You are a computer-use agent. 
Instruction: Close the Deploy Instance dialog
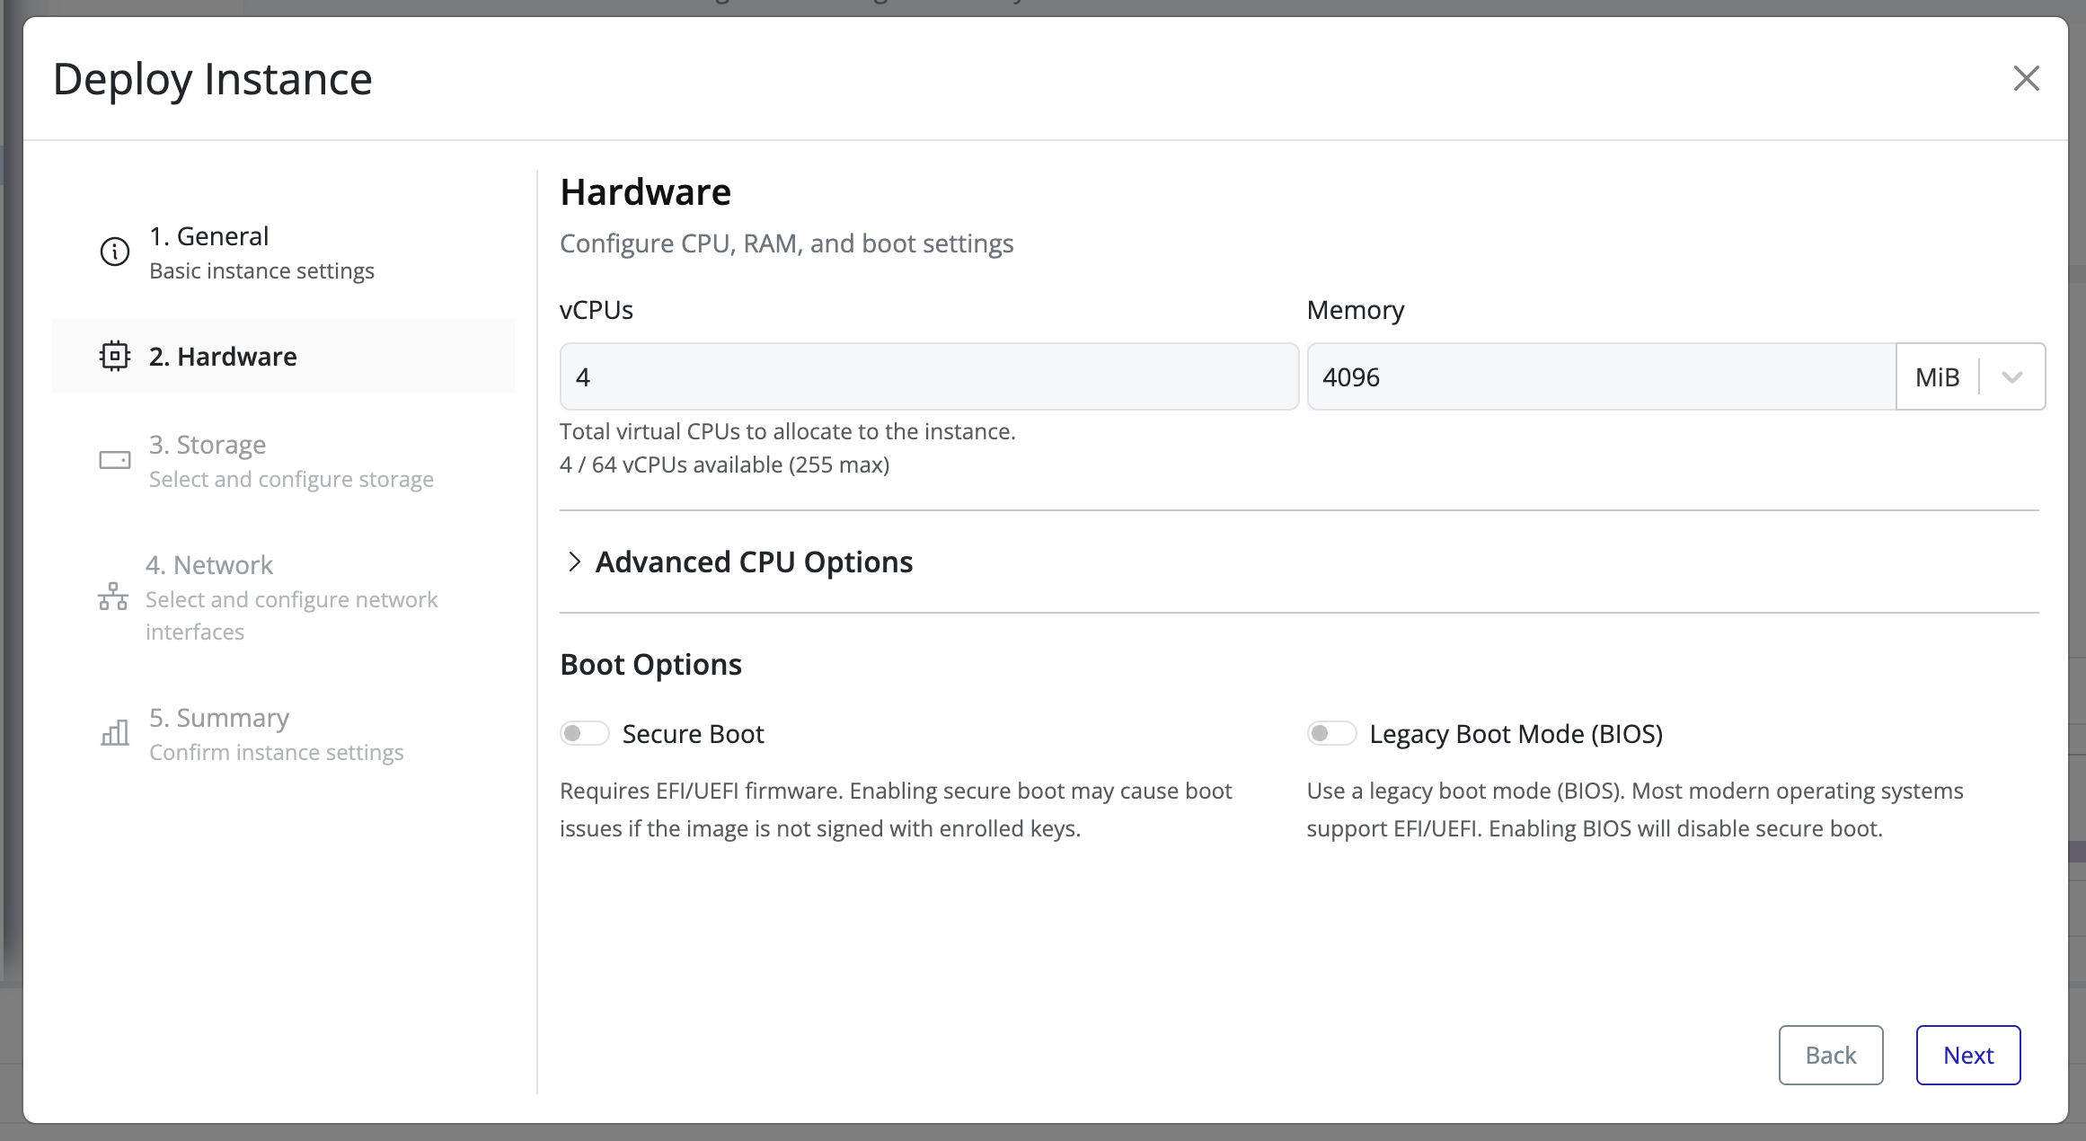pos(2026,78)
